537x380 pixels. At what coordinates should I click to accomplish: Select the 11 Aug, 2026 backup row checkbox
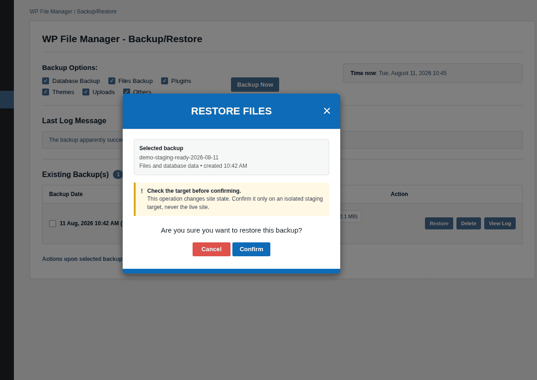point(52,224)
